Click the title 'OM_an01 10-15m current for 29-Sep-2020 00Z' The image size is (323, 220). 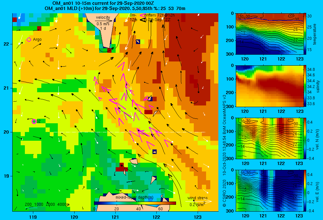(103, 3)
